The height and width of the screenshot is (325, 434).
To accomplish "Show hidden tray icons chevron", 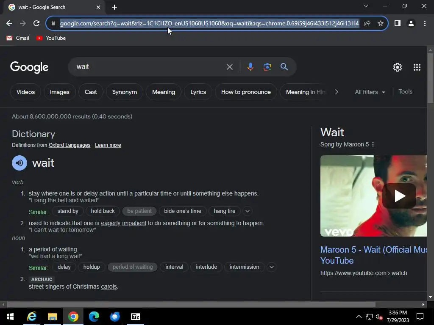I will tap(359, 317).
